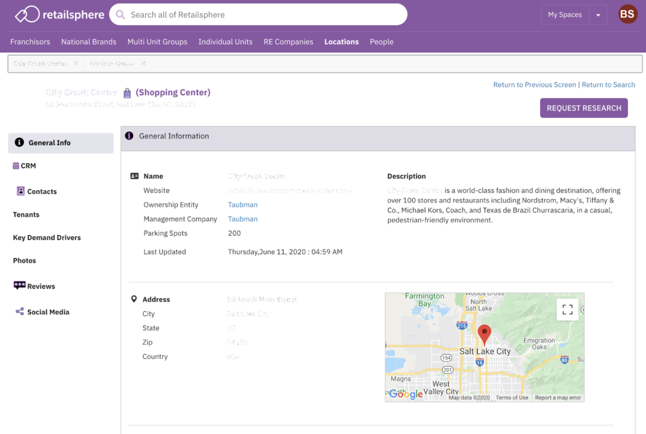Click Return to Search link

pyautogui.click(x=608, y=85)
